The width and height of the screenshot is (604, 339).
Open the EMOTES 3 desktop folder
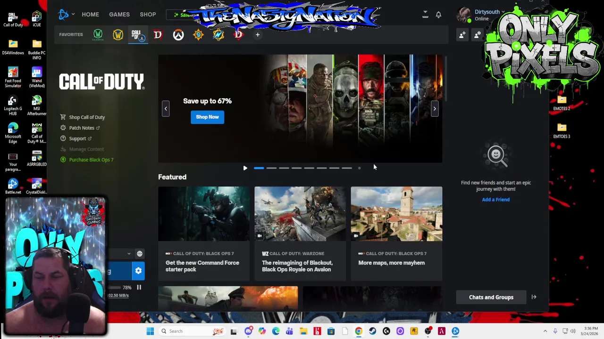tap(562, 131)
